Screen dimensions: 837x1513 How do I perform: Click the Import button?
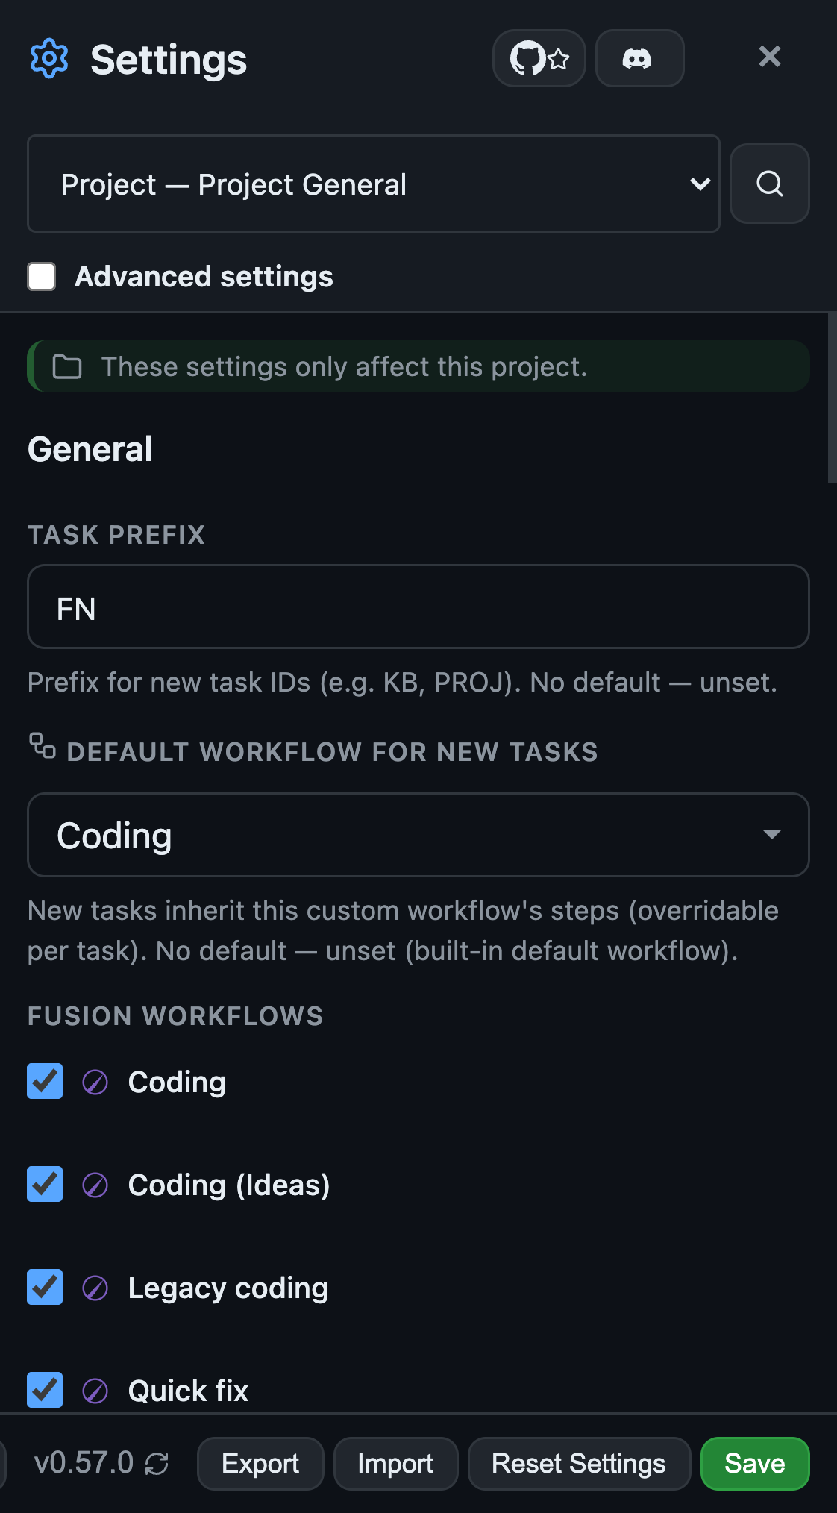pyautogui.click(x=395, y=1464)
